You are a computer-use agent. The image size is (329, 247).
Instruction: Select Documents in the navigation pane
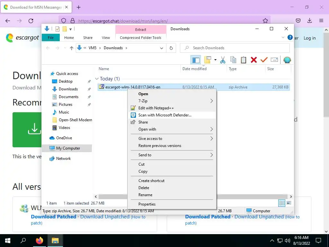68,97
